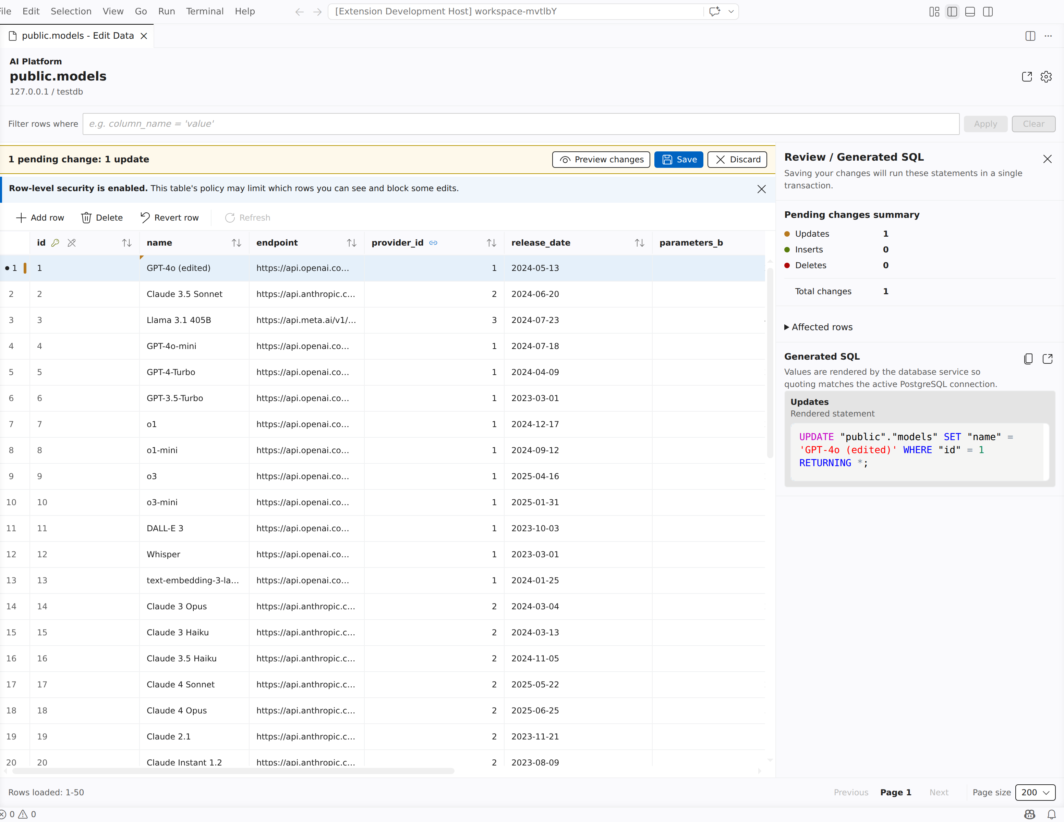Expand the Affected rows section

point(818,327)
